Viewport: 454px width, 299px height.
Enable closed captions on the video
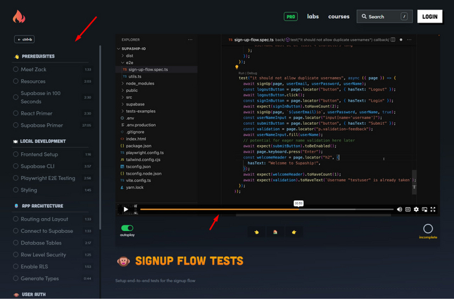(x=408, y=209)
